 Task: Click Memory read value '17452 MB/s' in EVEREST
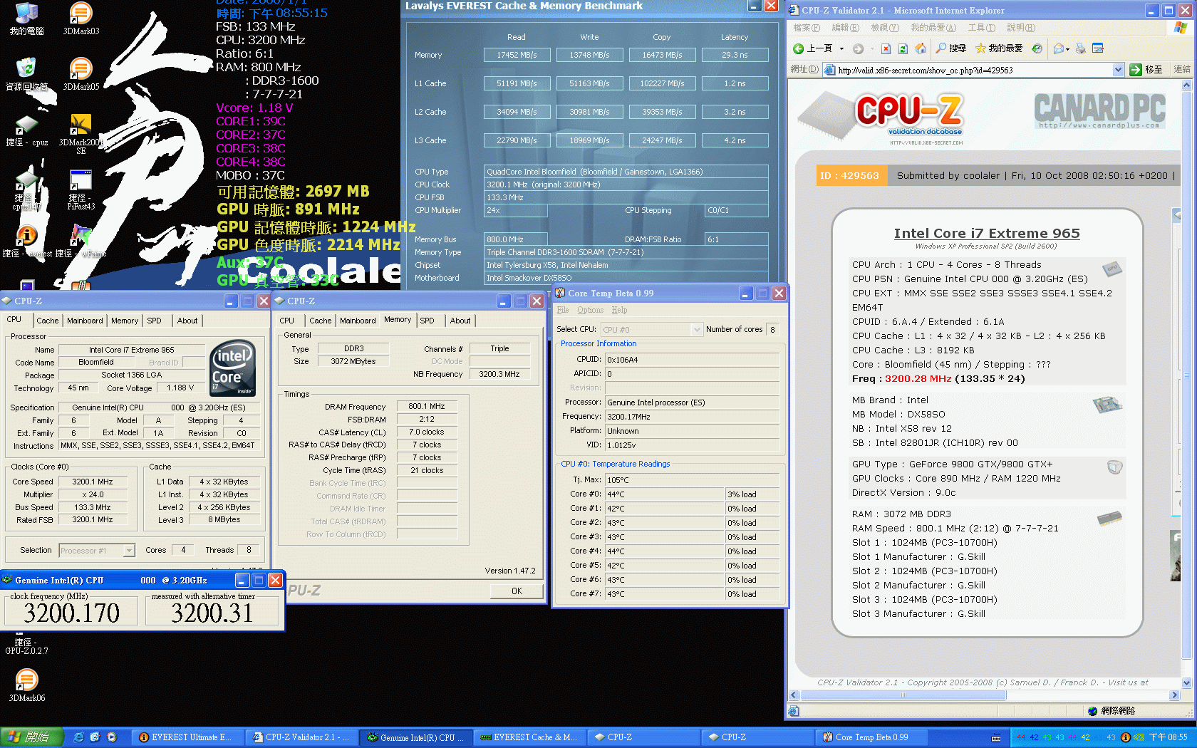click(x=517, y=55)
